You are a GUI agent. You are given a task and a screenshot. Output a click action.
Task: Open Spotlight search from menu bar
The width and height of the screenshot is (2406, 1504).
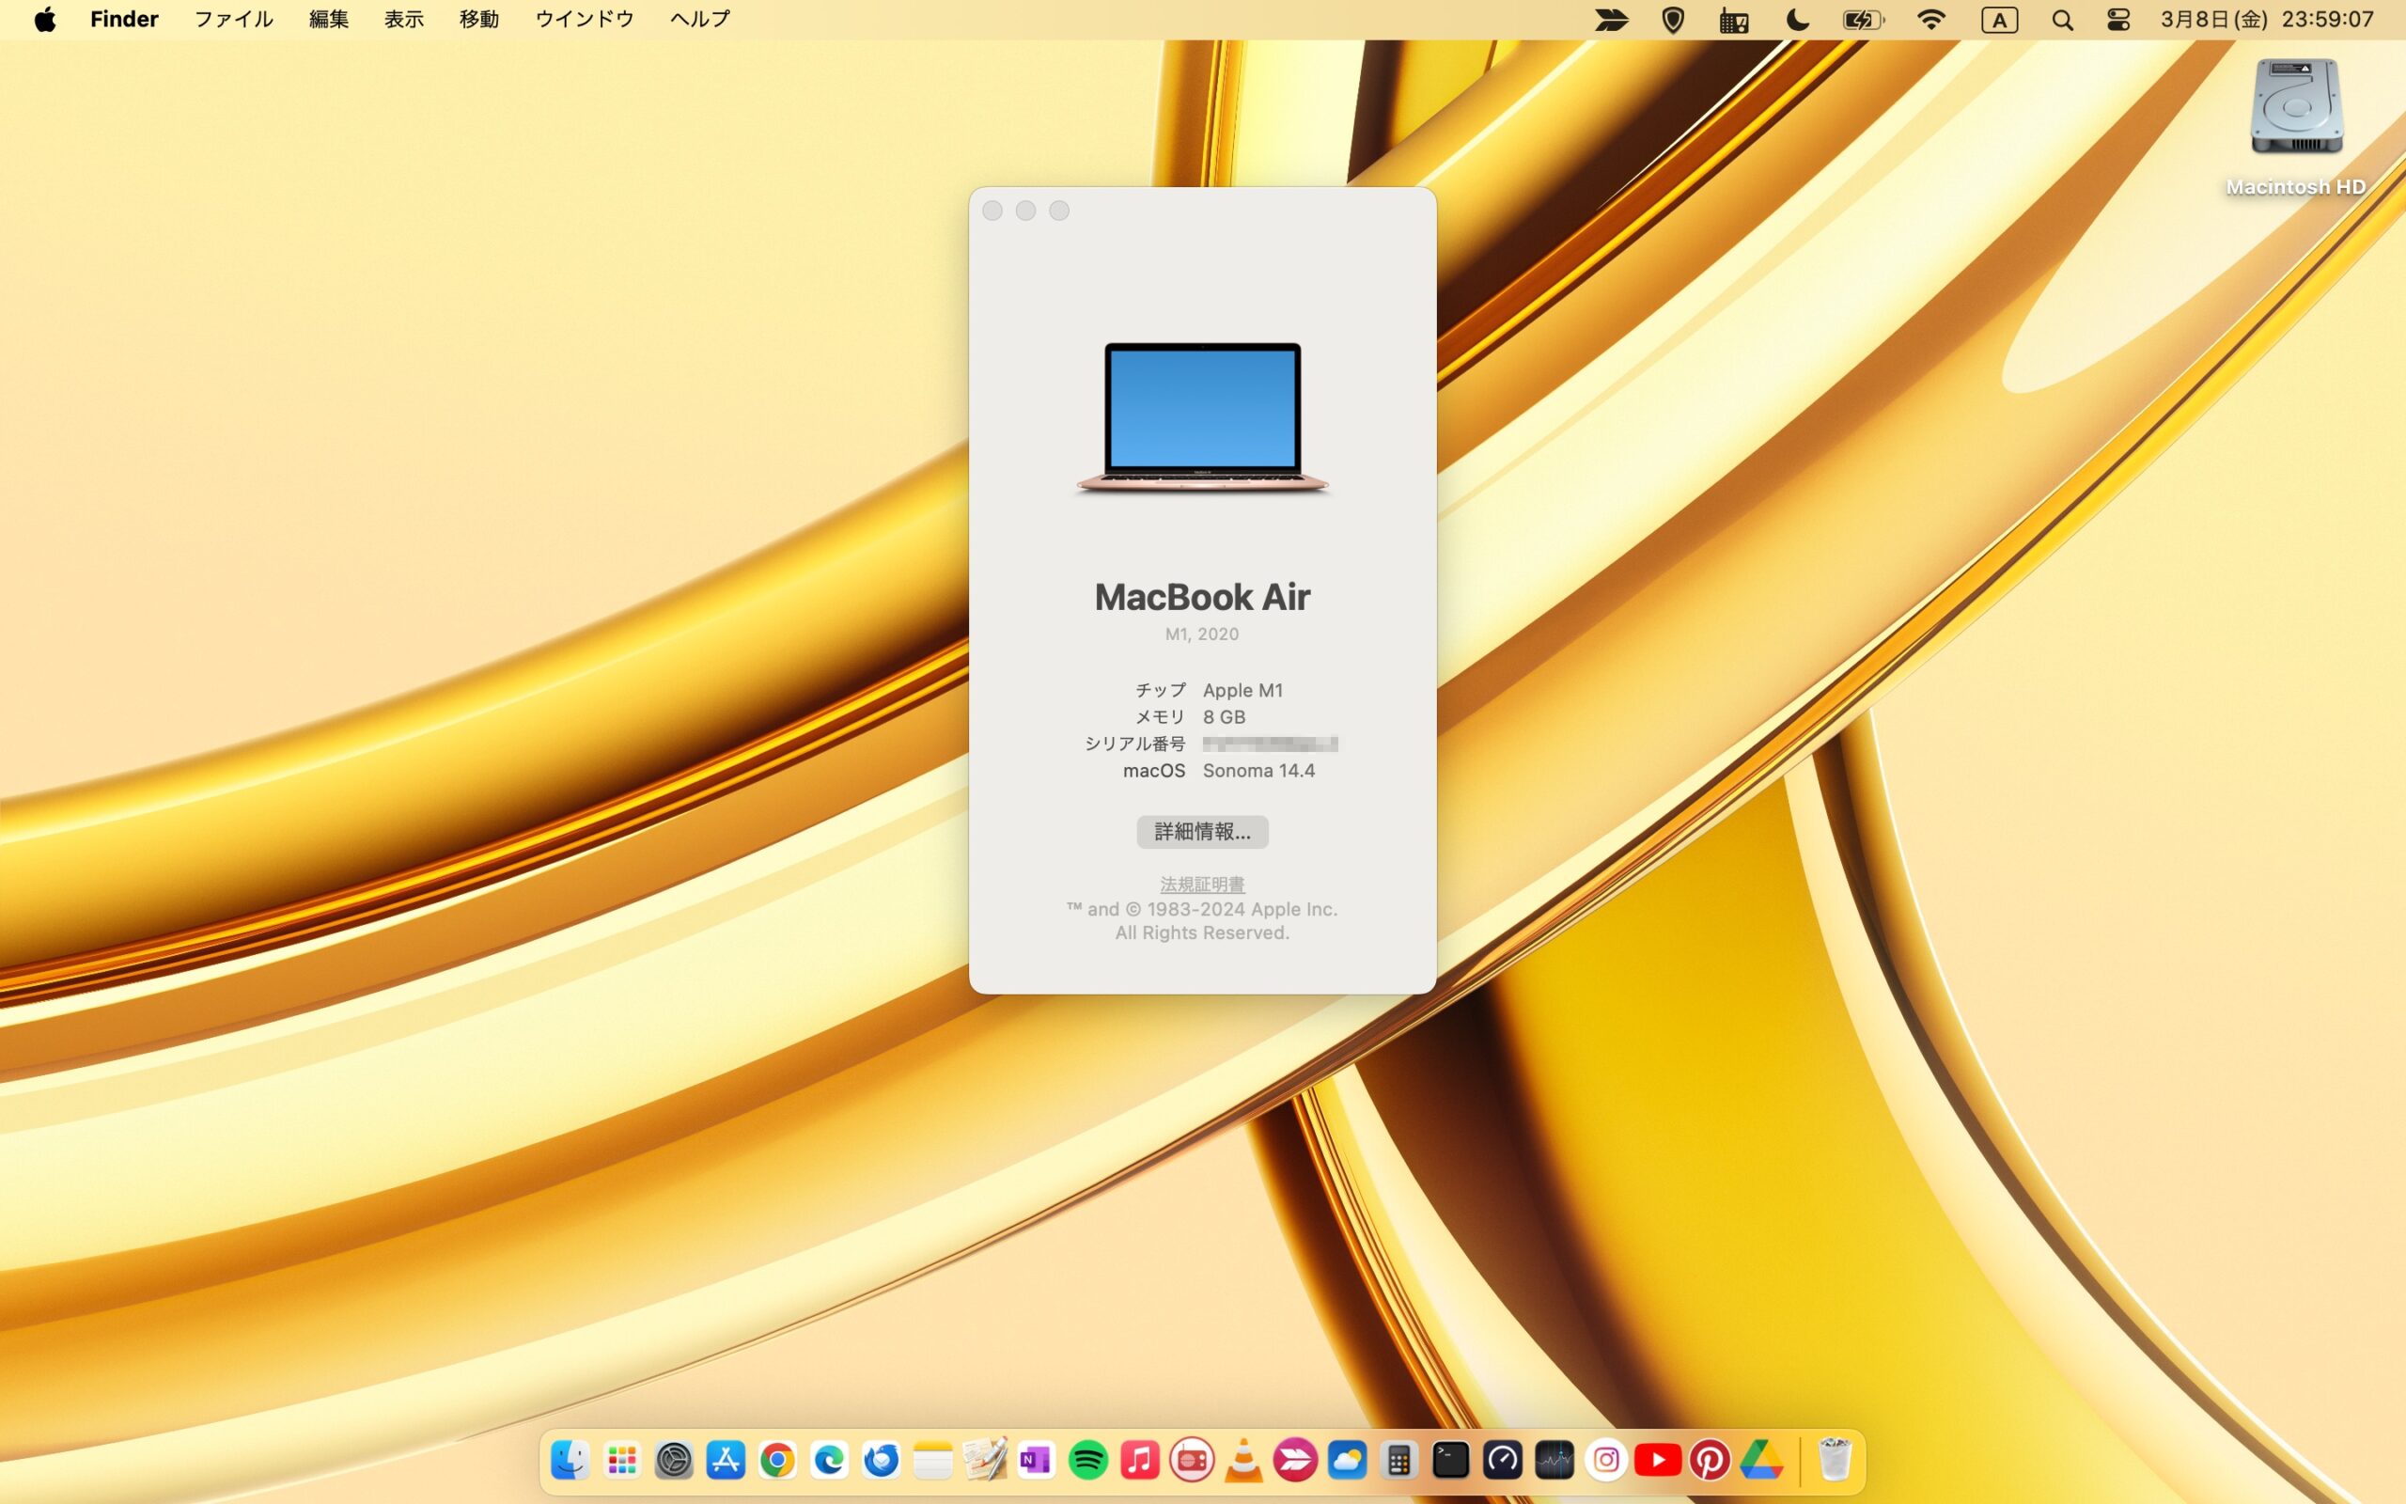[2063, 20]
